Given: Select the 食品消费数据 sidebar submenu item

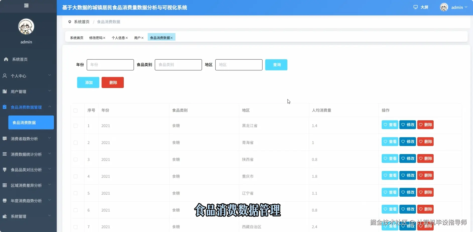Looking at the screenshot, I should tap(31, 123).
